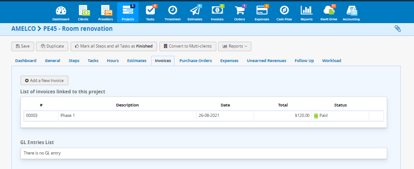Image resolution: width=414 pixels, height=169 pixels.
Task: Open the project Tasks tab
Action: (93, 61)
